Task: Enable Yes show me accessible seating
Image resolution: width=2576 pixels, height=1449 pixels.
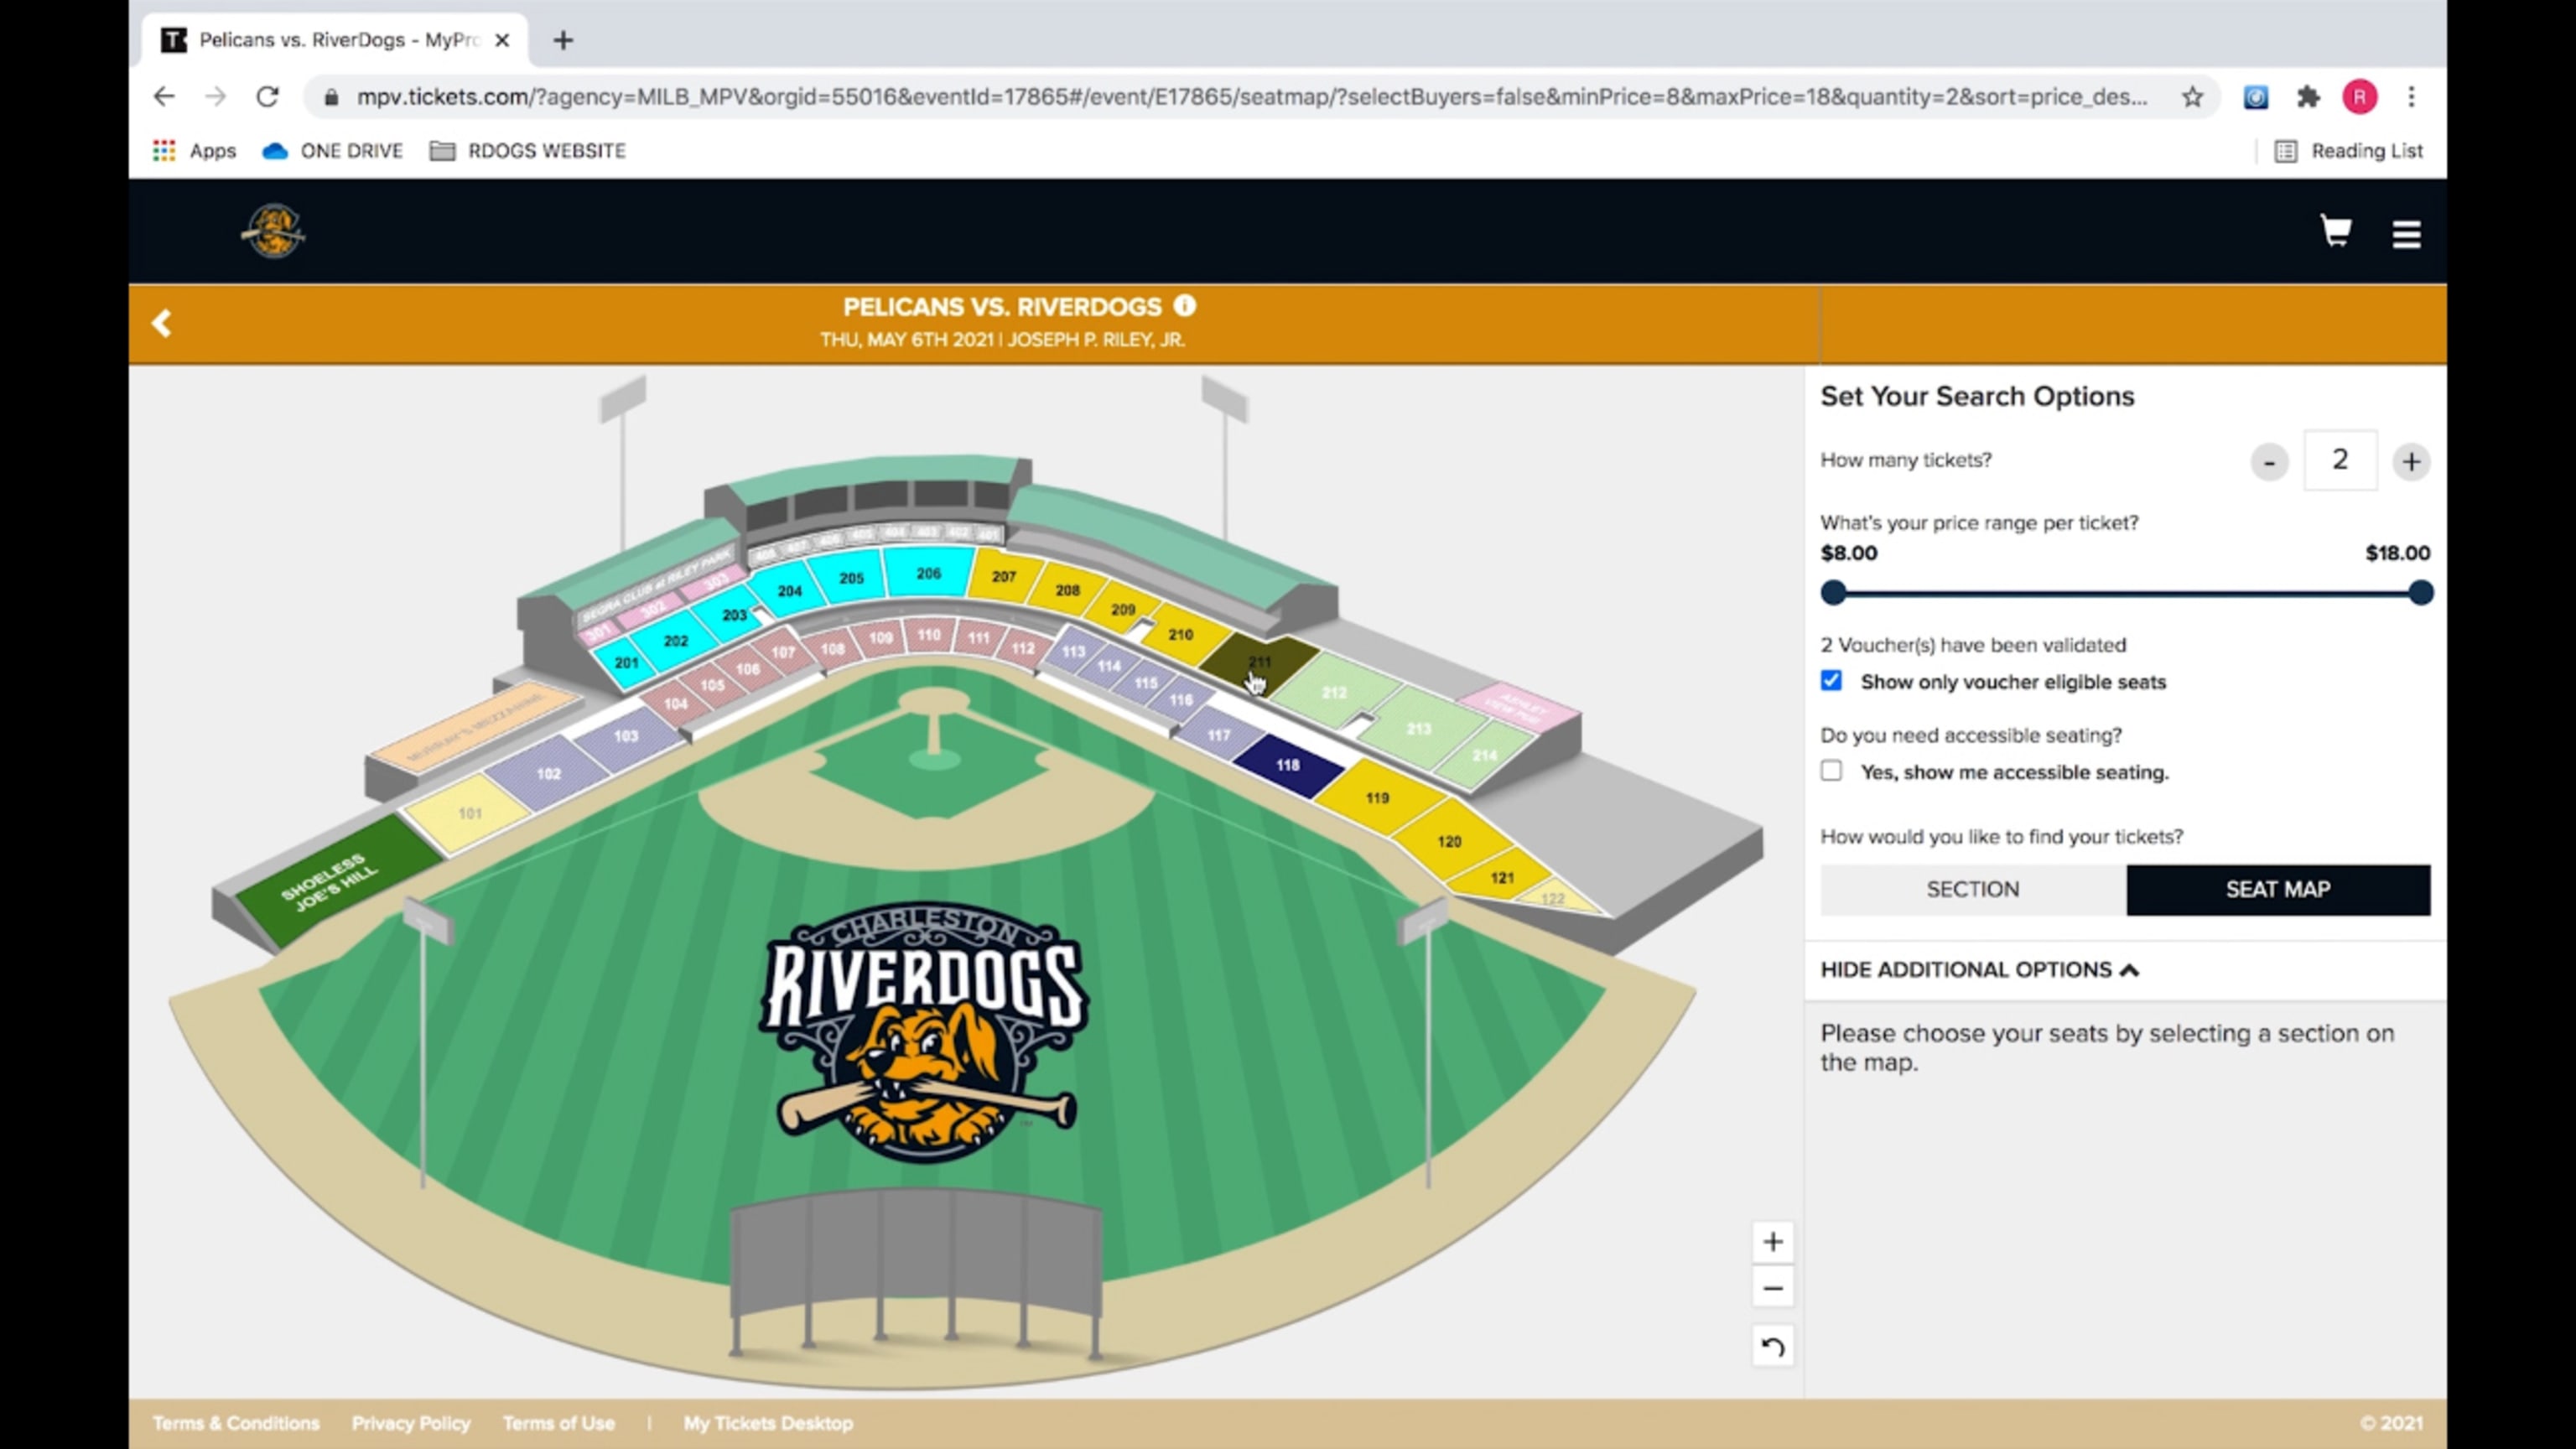Action: pyautogui.click(x=1831, y=770)
